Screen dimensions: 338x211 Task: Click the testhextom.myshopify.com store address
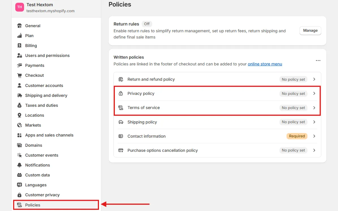point(50,11)
